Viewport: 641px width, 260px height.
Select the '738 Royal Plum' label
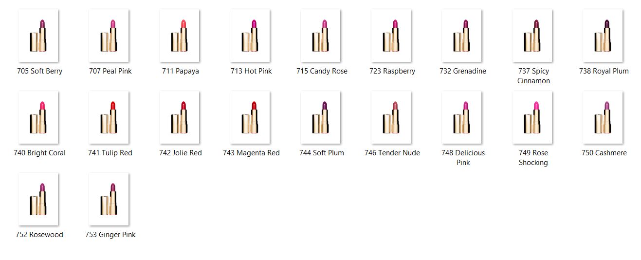pos(604,71)
